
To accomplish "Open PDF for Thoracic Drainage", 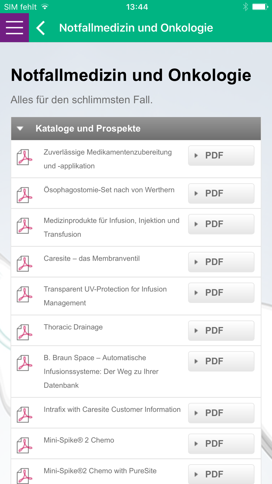I will (x=221, y=330).
